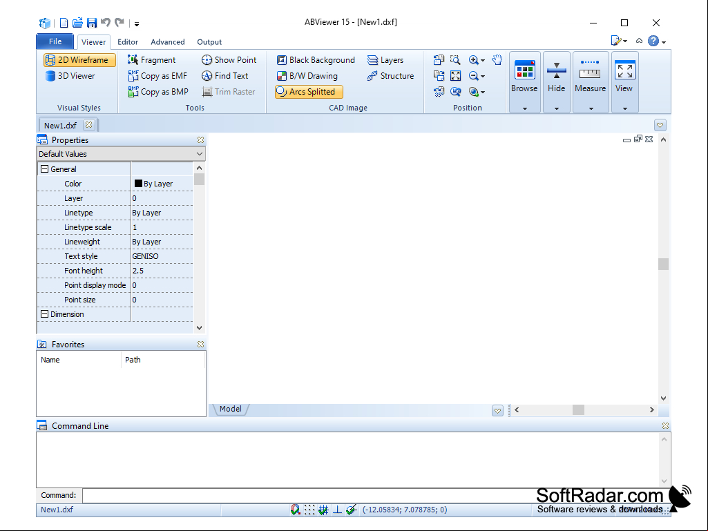The image size is (708, 531).
Task: Toggle B/W Drawing mode
Action: tap(307, 76)
